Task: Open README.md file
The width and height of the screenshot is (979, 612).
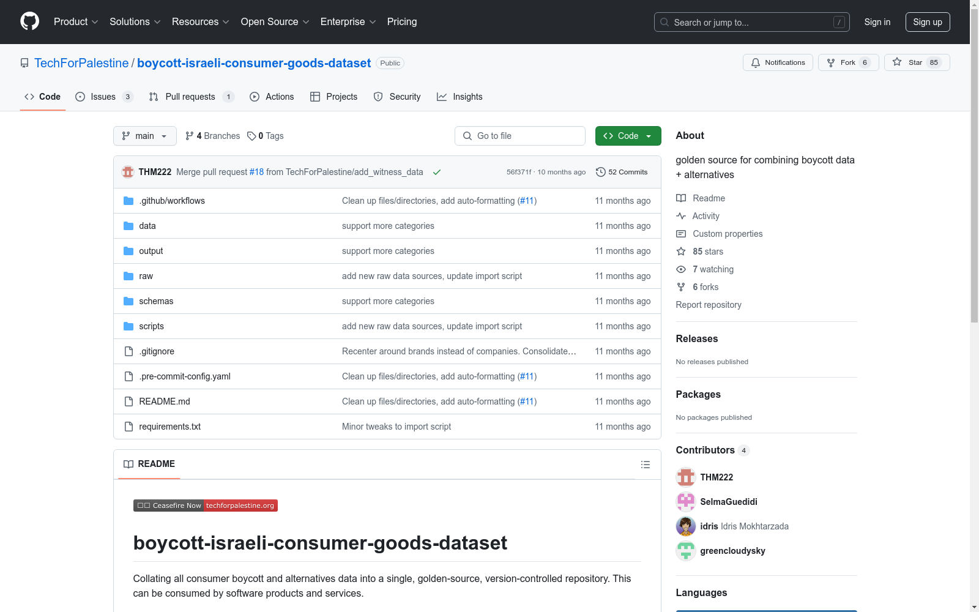Action: 165,401
